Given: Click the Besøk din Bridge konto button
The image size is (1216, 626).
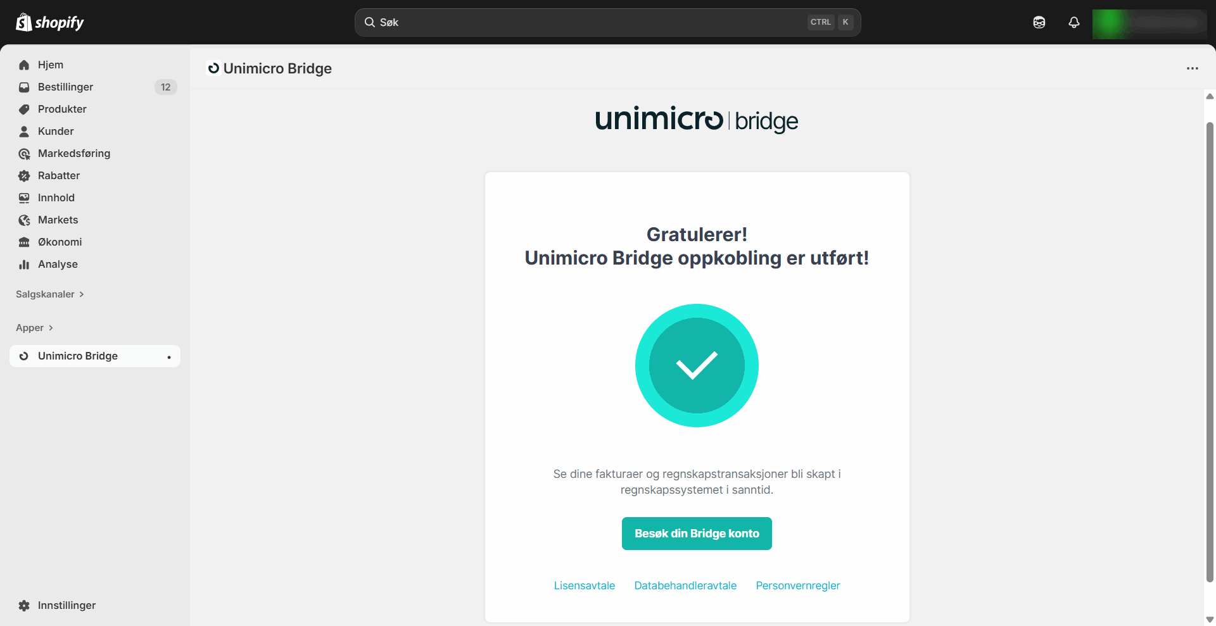Looking at the screenshot, I should (x=696, y=534).
